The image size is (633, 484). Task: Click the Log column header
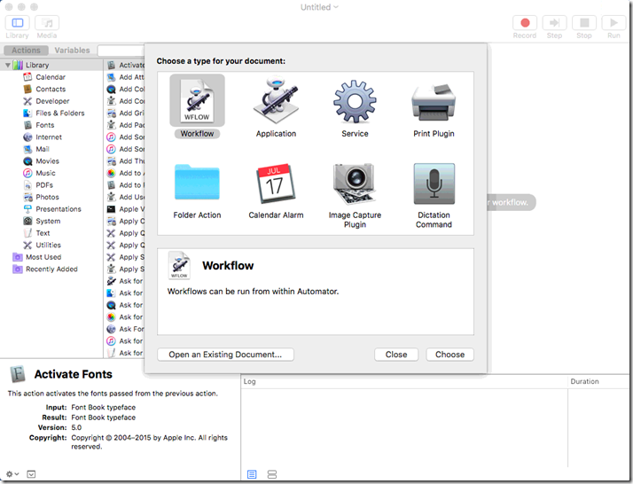pos(404,381)
